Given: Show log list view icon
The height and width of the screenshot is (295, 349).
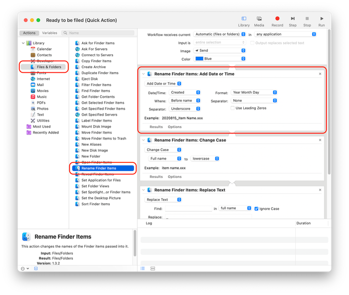Looking at the screenshot, I should pyautogui.click(x=143, y=269).
